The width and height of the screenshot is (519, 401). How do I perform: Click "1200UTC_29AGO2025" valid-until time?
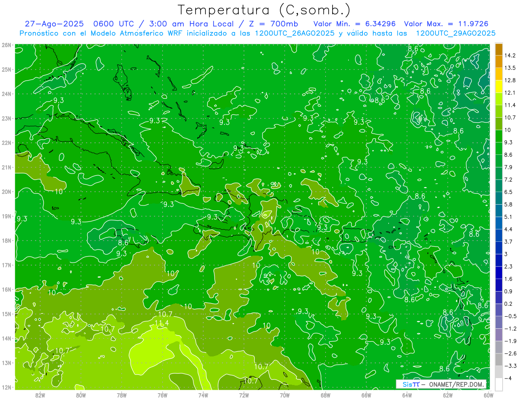(x=455, y=33)
